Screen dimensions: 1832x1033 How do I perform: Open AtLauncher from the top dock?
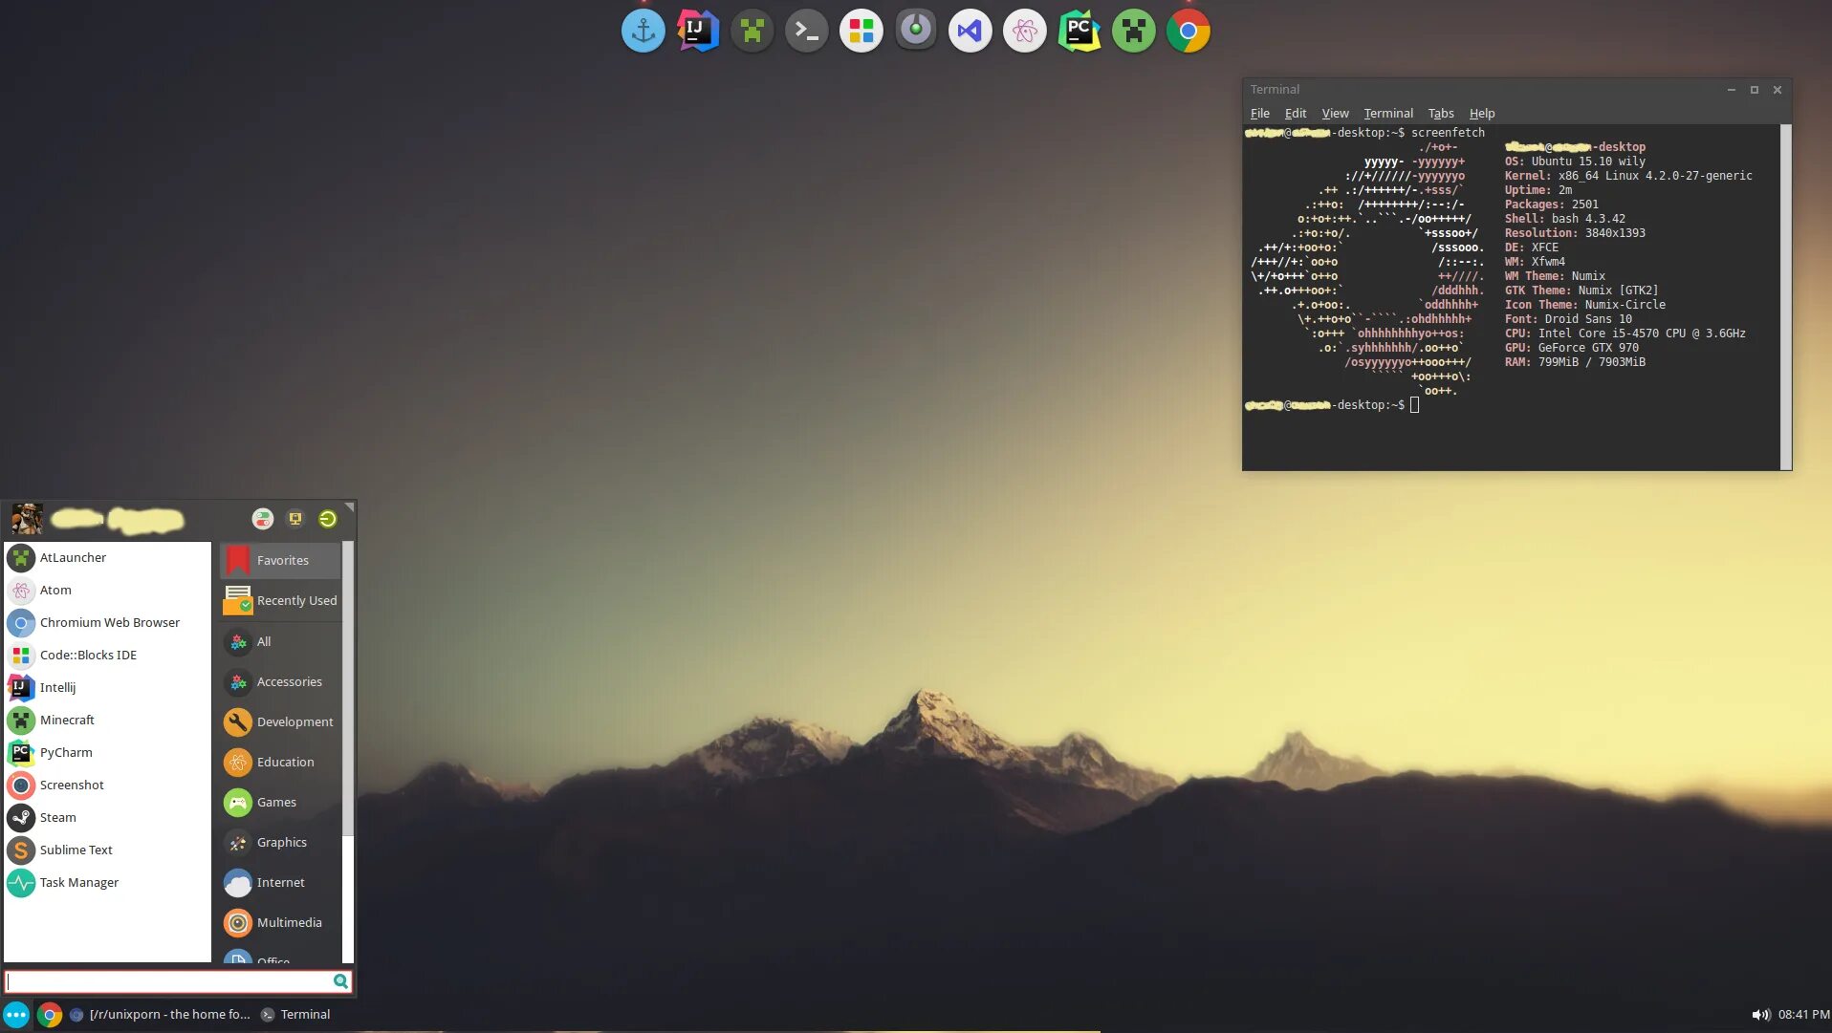752,32
